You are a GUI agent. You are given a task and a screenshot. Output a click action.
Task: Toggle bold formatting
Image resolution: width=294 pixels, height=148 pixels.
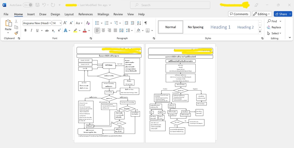tap(25, 30)
